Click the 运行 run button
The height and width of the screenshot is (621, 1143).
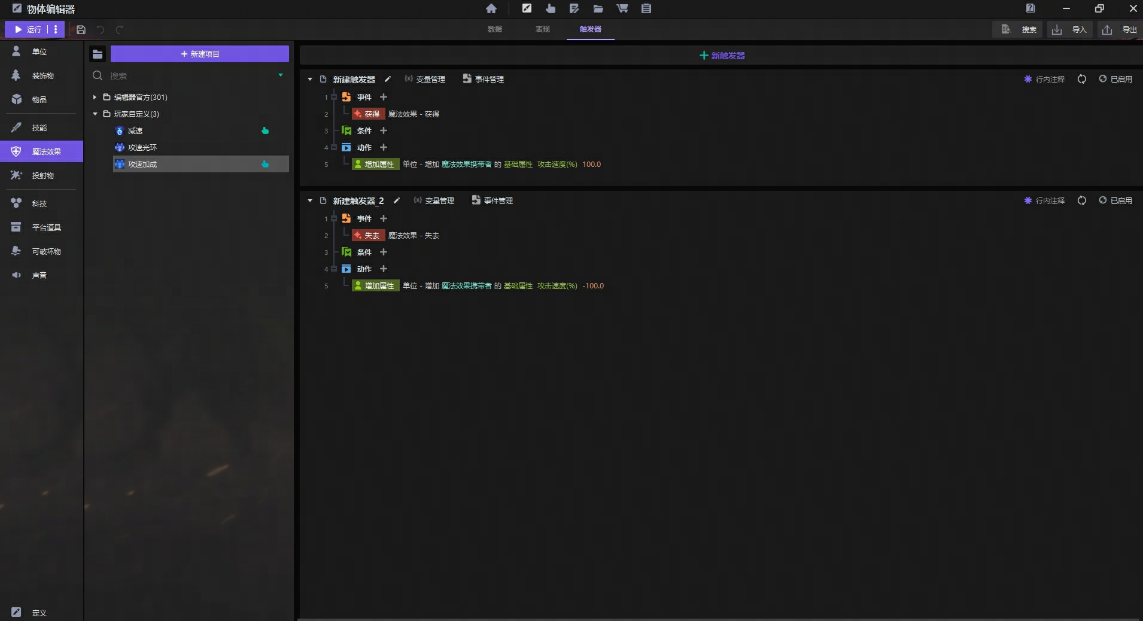tap(28, 29)
